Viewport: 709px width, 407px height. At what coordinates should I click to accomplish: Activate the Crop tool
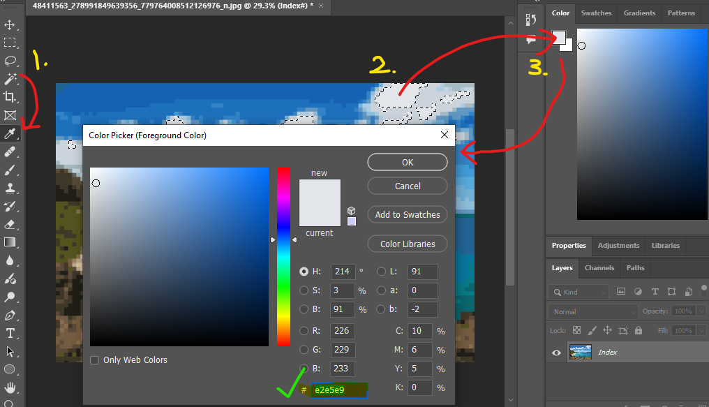coord(10,97)
